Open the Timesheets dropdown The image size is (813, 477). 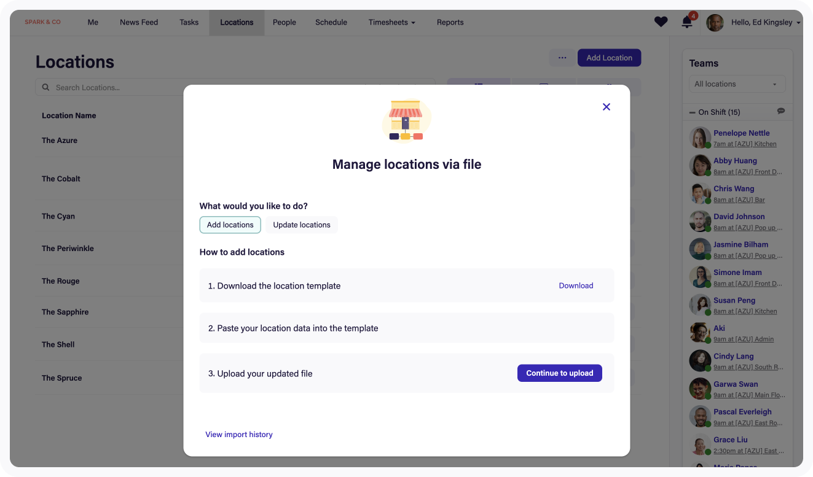coord(391,22)
